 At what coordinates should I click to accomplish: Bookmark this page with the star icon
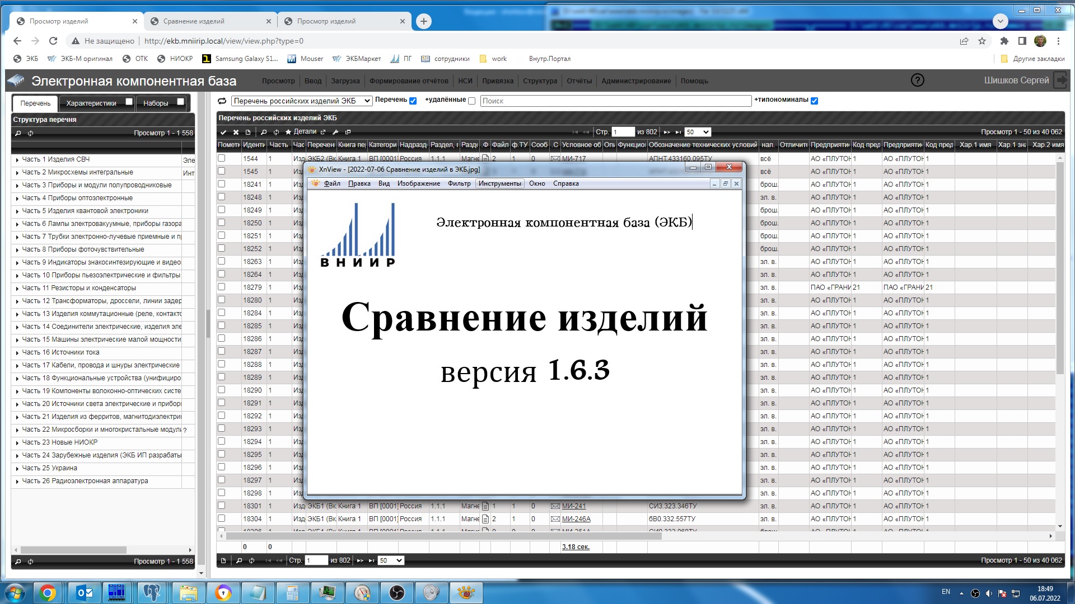click(x=981, y=41)
